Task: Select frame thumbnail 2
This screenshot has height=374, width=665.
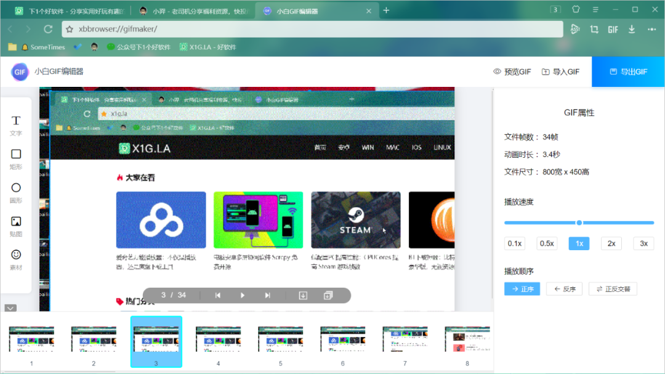Action: pos(94,342)
